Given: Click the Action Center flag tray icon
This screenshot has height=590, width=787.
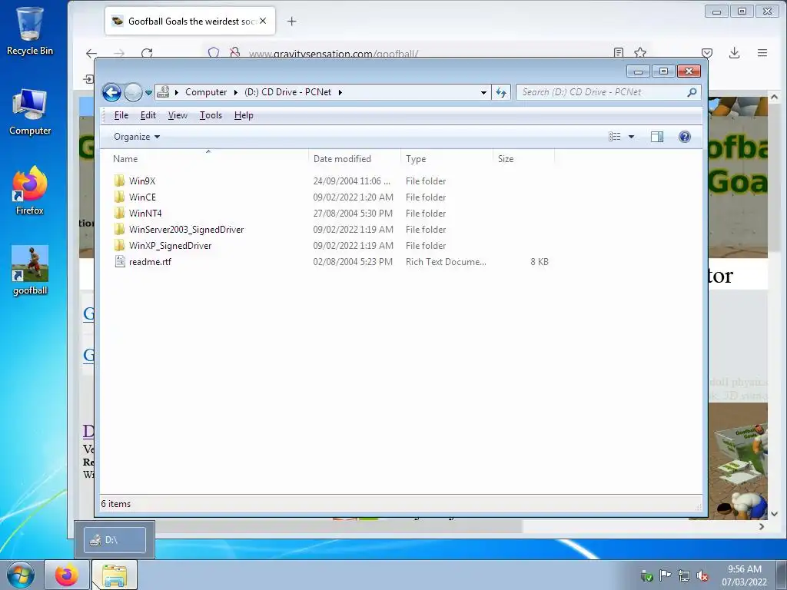Looking at the screenshot, I should (x=665, y=576).
